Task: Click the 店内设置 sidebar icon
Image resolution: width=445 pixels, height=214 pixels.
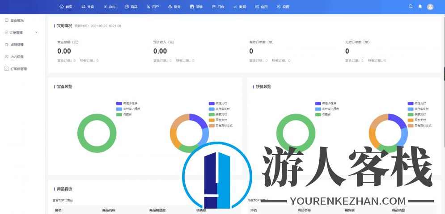Action: pyautogui.click(x=7, y=57)
